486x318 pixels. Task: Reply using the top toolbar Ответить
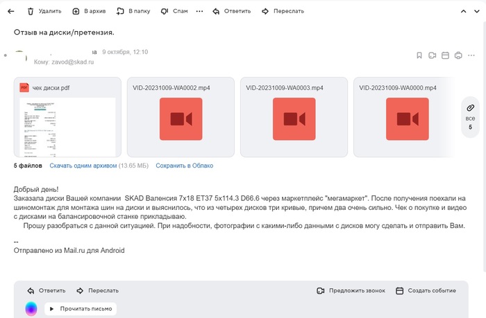[x=231, y=12]
